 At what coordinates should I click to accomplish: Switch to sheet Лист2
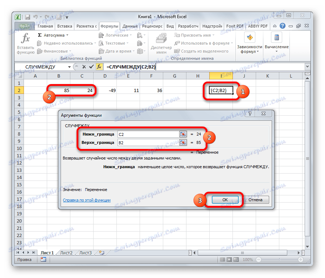[66, 253]
